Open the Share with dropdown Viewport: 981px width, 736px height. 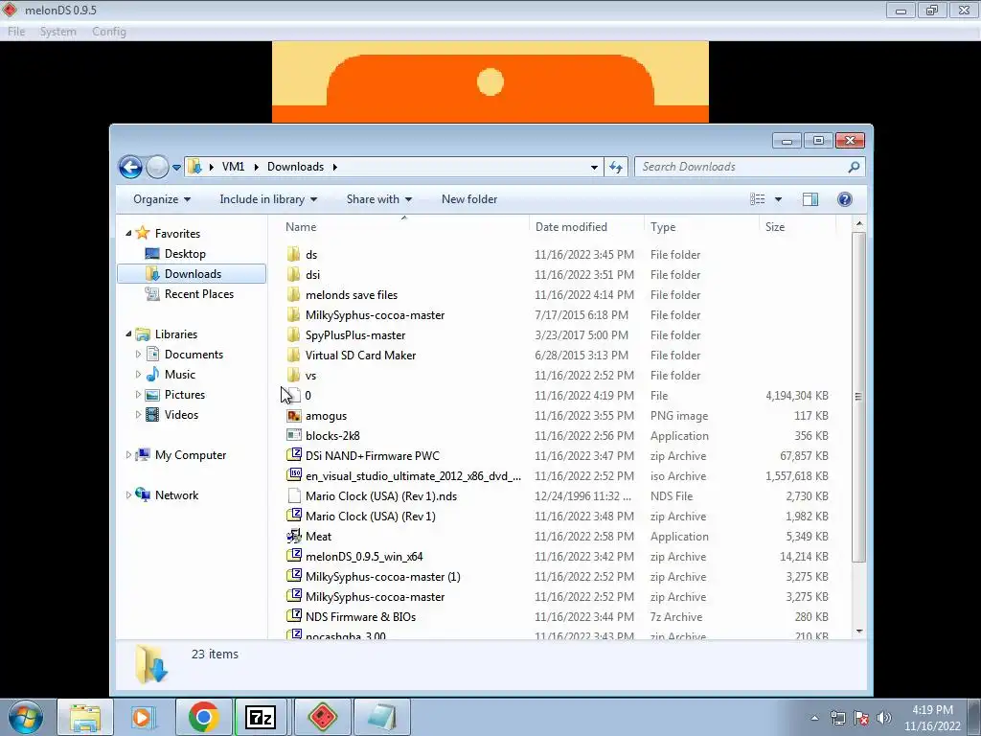[x=379, y=199]
